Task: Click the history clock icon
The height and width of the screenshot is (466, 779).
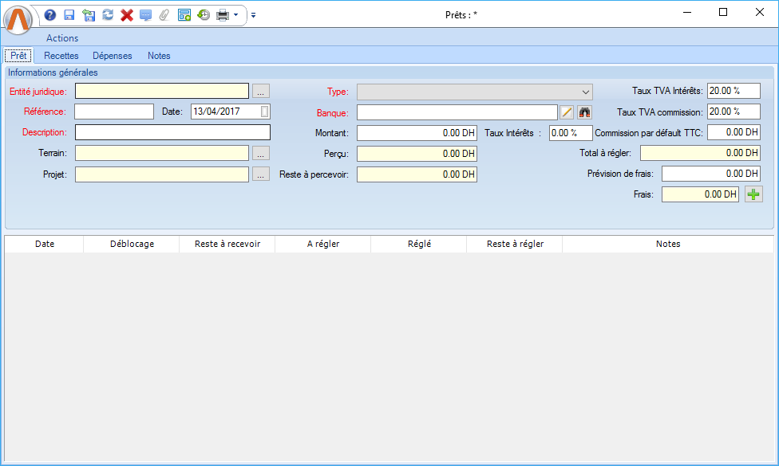Action: [x=204, y=14]
